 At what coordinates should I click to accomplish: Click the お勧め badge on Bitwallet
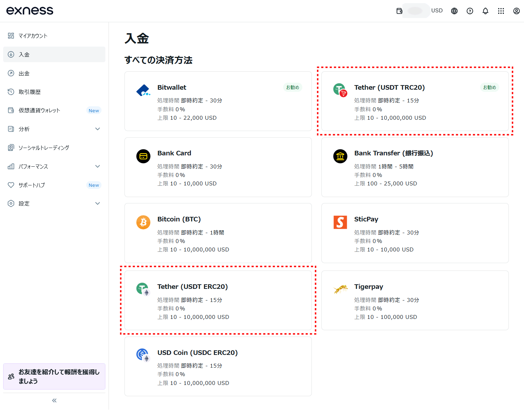click(x=292, y=87)
